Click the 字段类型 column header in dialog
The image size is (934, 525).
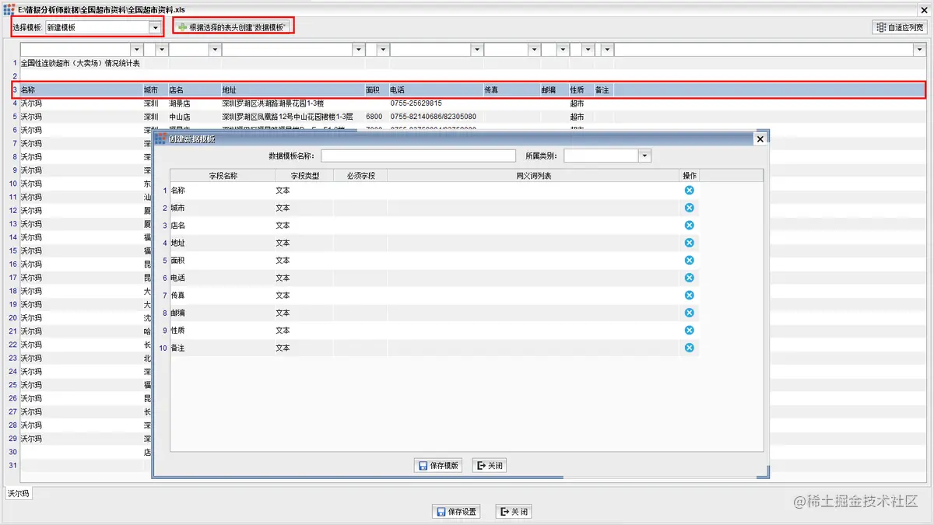[x=304, y=176]
